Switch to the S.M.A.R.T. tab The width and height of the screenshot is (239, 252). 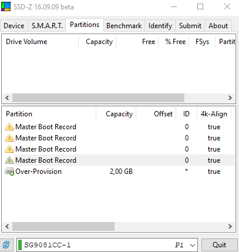pyautogui.click(x=47, y=26)
